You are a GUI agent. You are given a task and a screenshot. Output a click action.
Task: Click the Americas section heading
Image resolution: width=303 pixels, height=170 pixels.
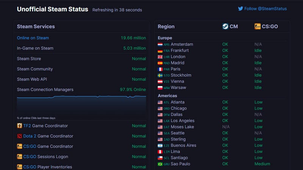point(167,96)
